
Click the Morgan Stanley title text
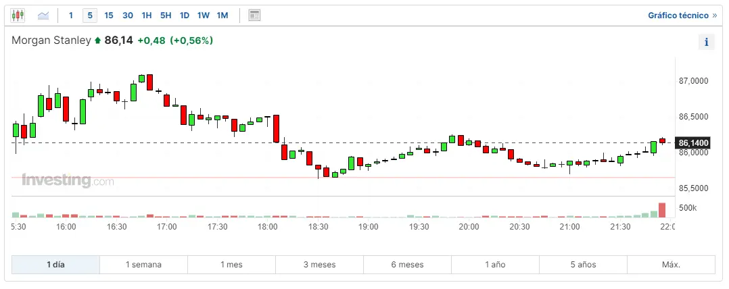point(51,41)
